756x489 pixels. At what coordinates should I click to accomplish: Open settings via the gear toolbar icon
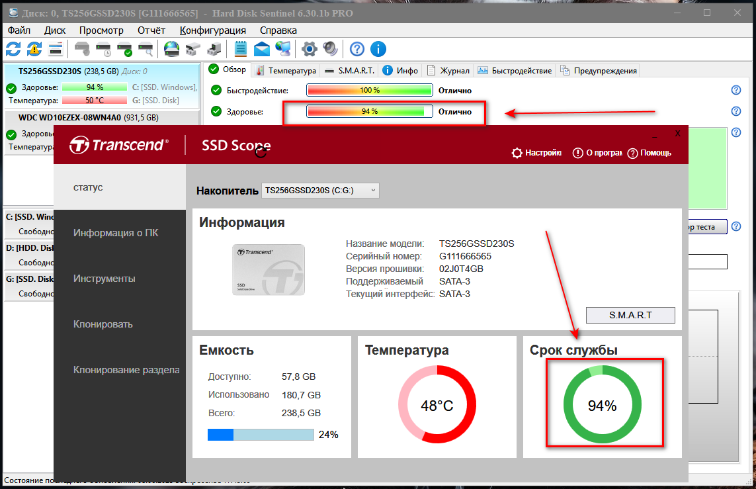(310, 49)
